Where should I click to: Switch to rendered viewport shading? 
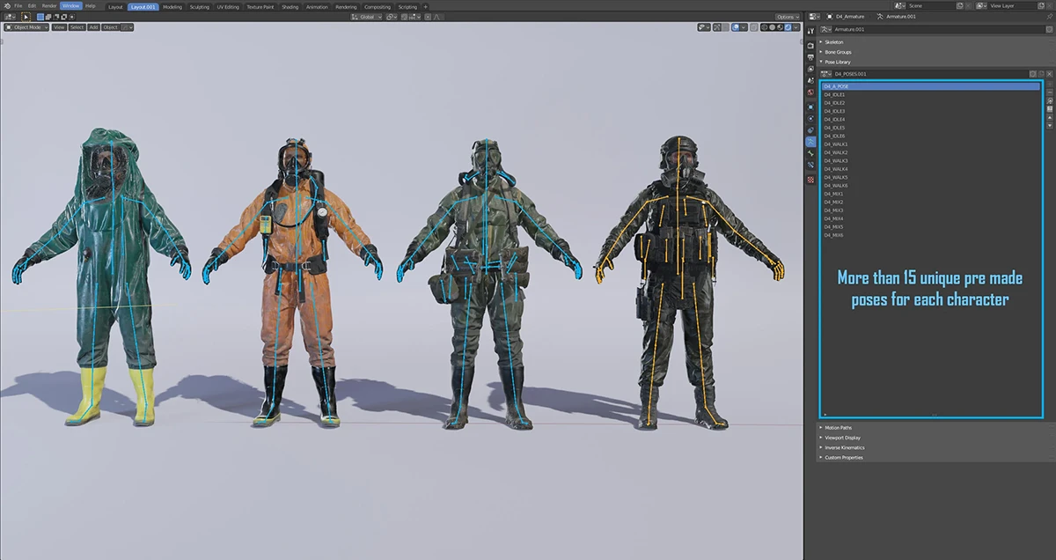pyautogui.click(x=788, y=27)
